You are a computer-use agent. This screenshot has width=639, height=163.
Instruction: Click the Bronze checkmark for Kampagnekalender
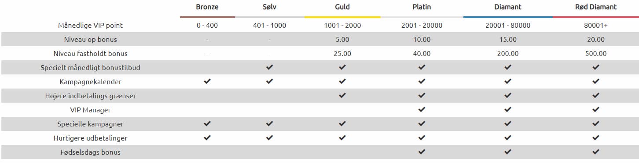coord(207,81)
